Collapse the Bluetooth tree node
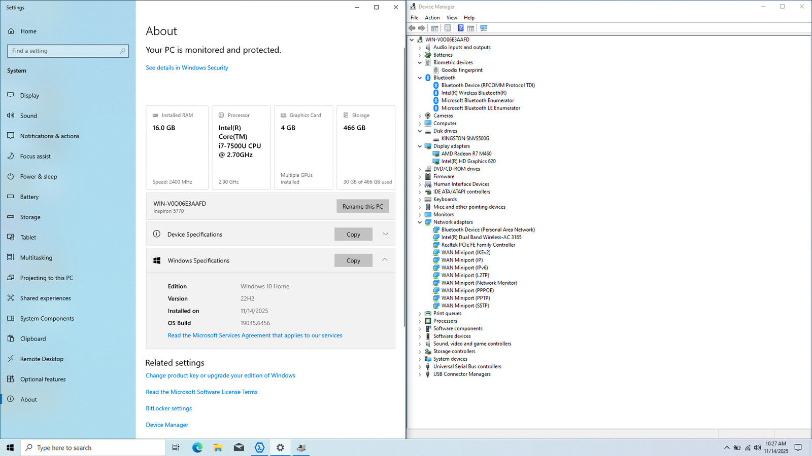This screenshot has height=456, width=812. (x=420, y=78)
